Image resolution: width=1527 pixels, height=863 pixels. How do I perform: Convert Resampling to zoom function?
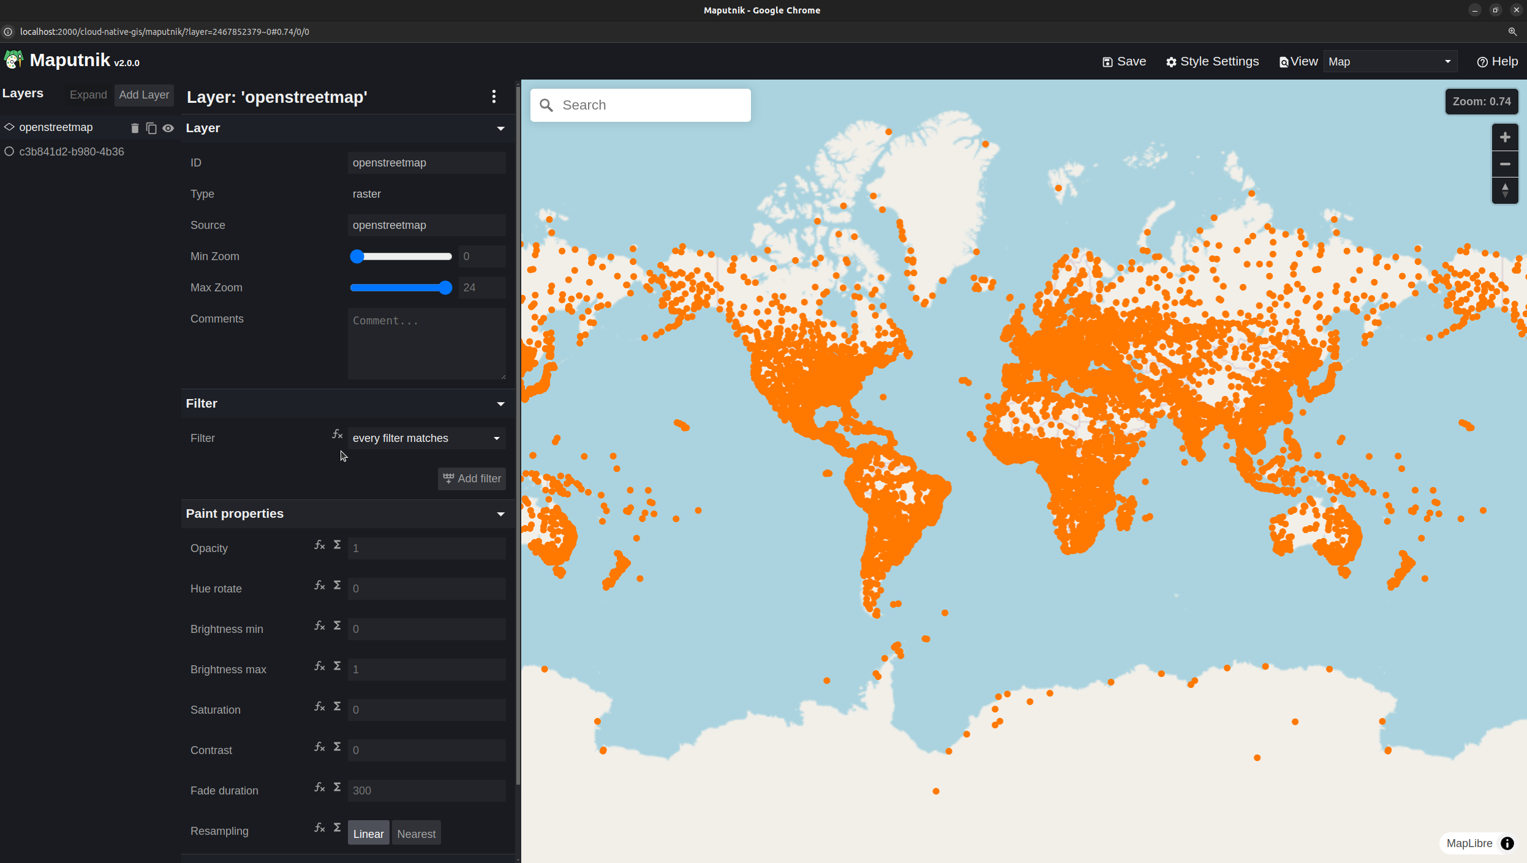point(319,828)
